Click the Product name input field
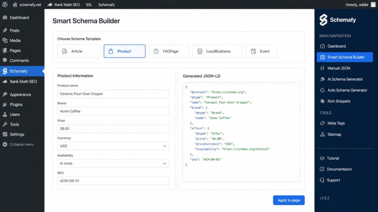This screenshot has height=212, width=378. [x=113, y=94]
